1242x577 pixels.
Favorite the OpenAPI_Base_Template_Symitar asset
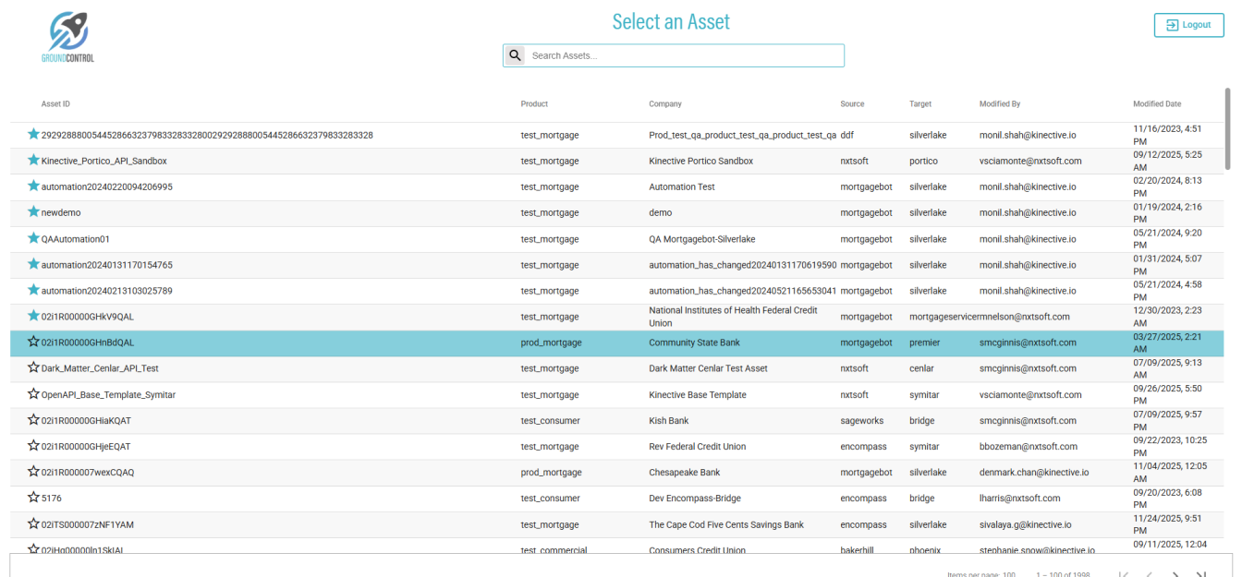click(x=33, y=394)
